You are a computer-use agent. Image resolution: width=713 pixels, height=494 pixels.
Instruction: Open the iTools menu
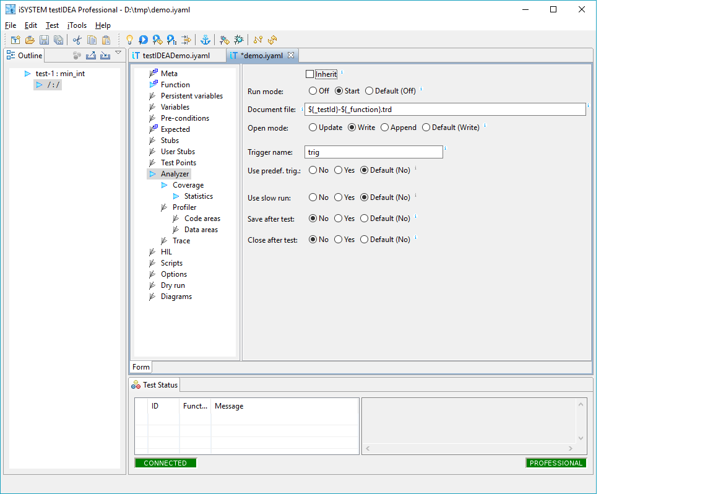click(x=77, y=25)
